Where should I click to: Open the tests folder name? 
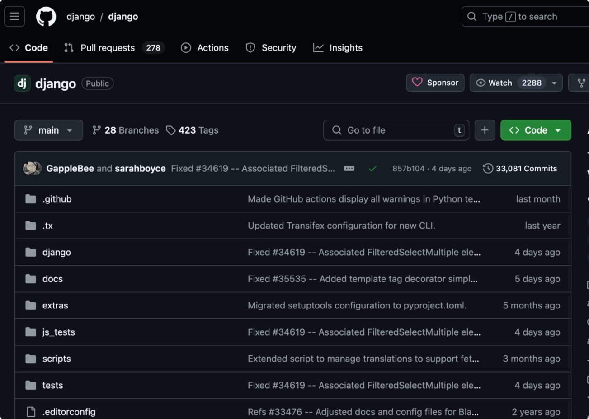coord(52,385)
